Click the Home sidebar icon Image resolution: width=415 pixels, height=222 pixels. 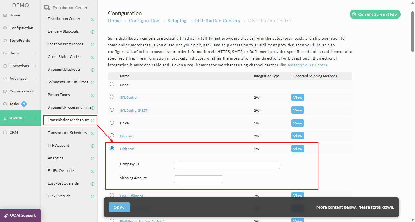tap(5, 15)
